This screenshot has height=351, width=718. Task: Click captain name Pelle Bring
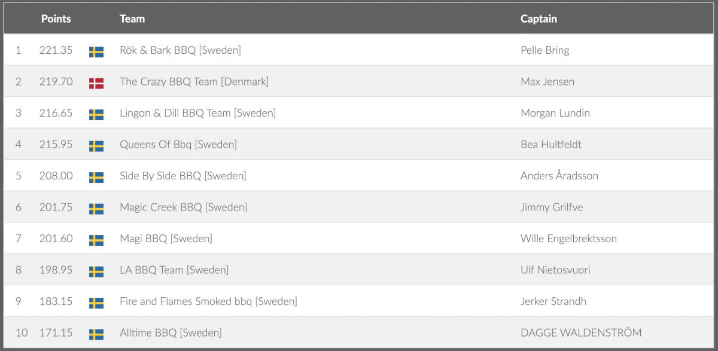click(x=544, y=50)
